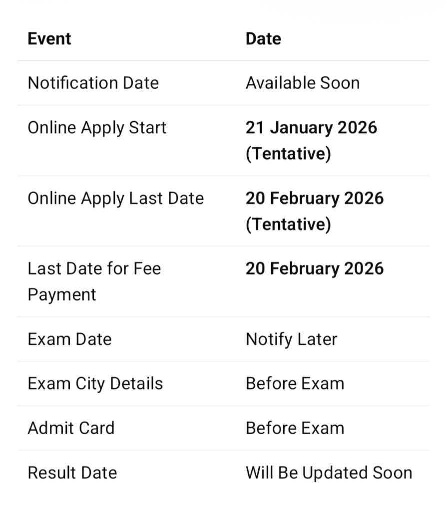
Task: Click the Will Be Updated Soon text
Action: (329, 473)
